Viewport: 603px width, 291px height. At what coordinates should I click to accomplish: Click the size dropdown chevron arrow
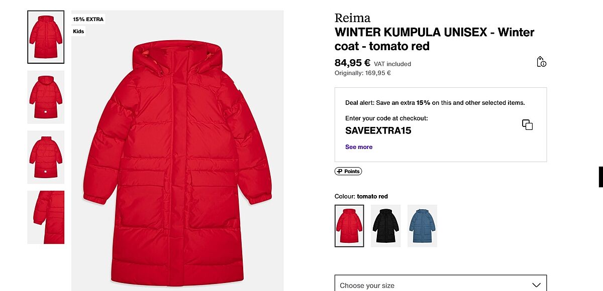click(x=536, y=285)
